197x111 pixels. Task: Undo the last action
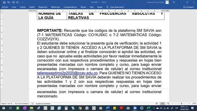tap(8, 2)
